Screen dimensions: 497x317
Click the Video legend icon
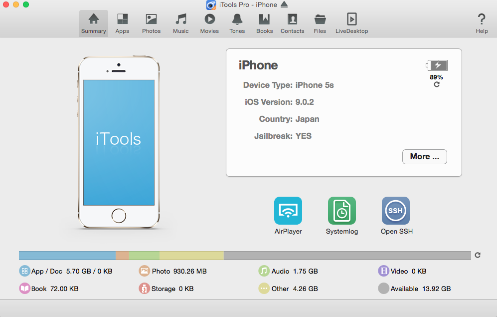[383, 271]
